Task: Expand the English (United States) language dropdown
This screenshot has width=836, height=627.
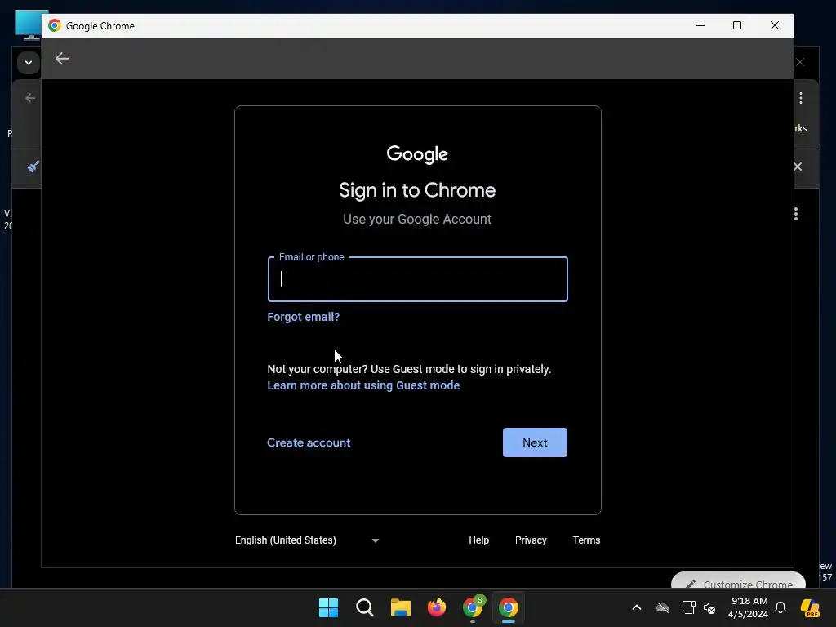Action: tap(307, 540)
